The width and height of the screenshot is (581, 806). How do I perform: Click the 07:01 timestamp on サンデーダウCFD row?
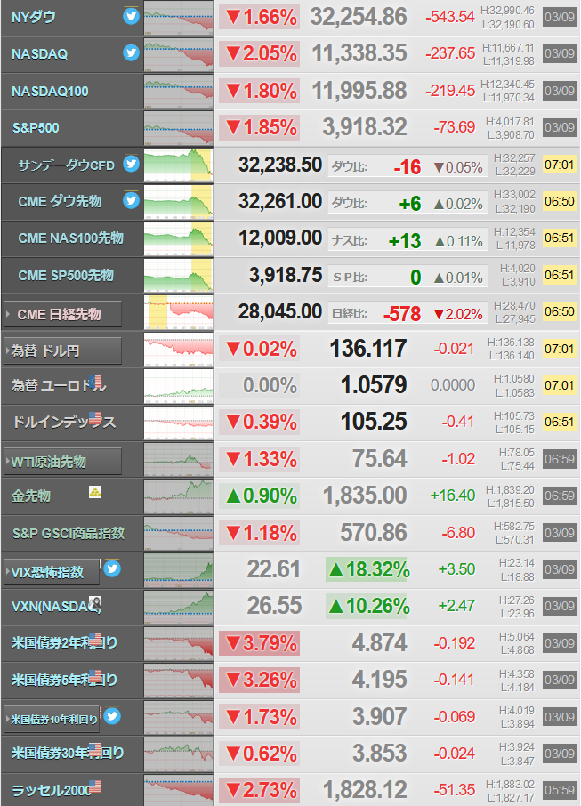[x=560, y=165]
